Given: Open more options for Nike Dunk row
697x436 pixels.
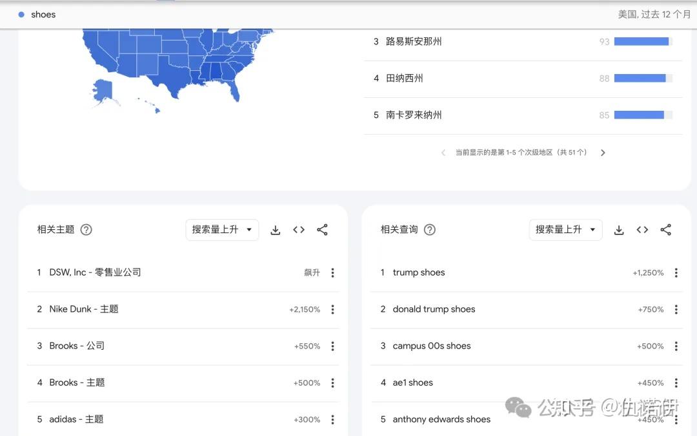Looking at the screenshot, I should 332,310.
